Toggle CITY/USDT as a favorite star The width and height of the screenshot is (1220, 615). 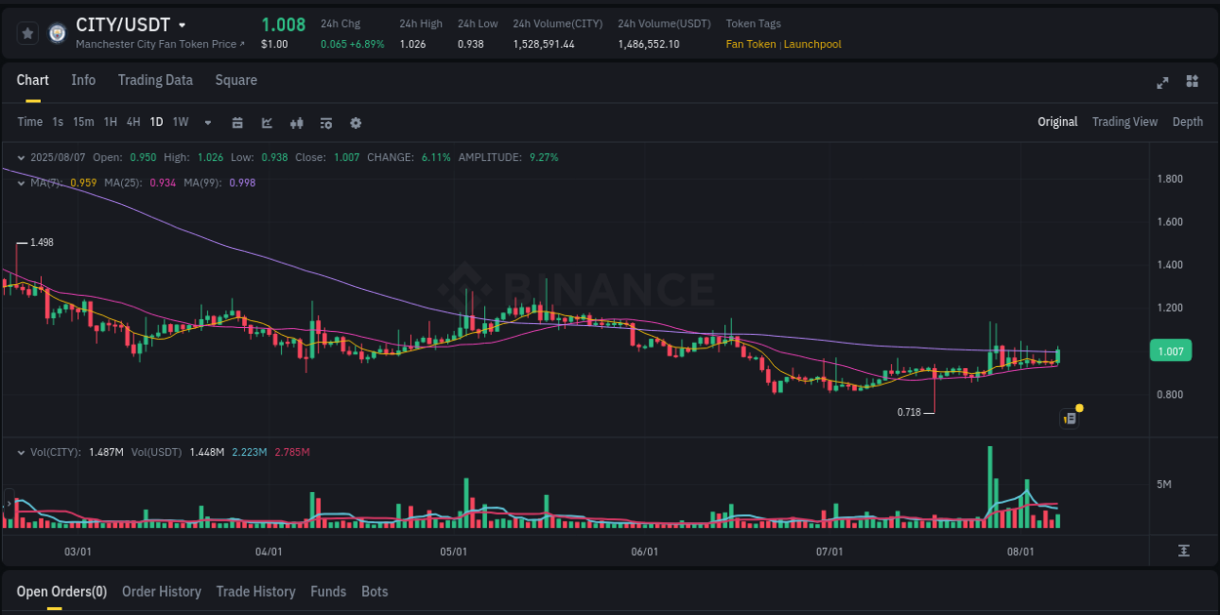point(26,32)
